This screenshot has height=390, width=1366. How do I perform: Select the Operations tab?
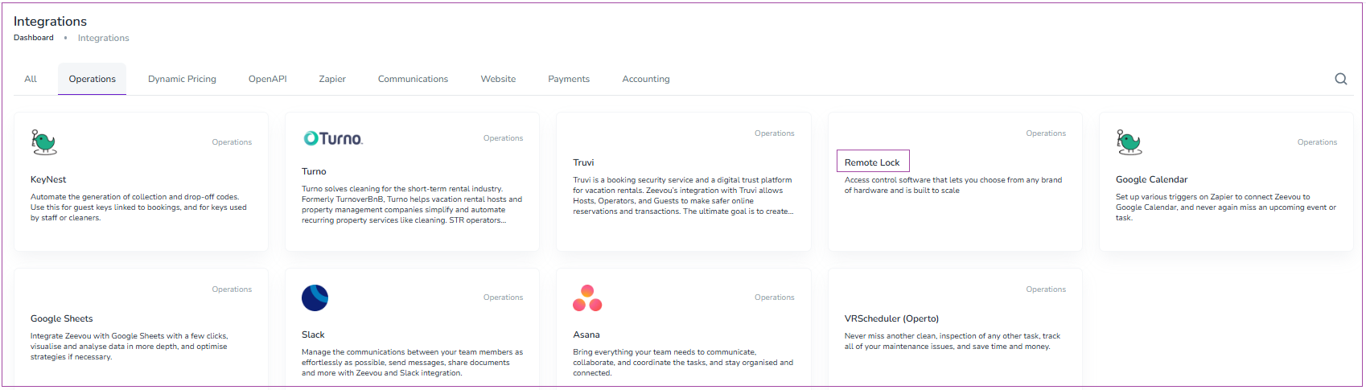(x=92, y=79)
